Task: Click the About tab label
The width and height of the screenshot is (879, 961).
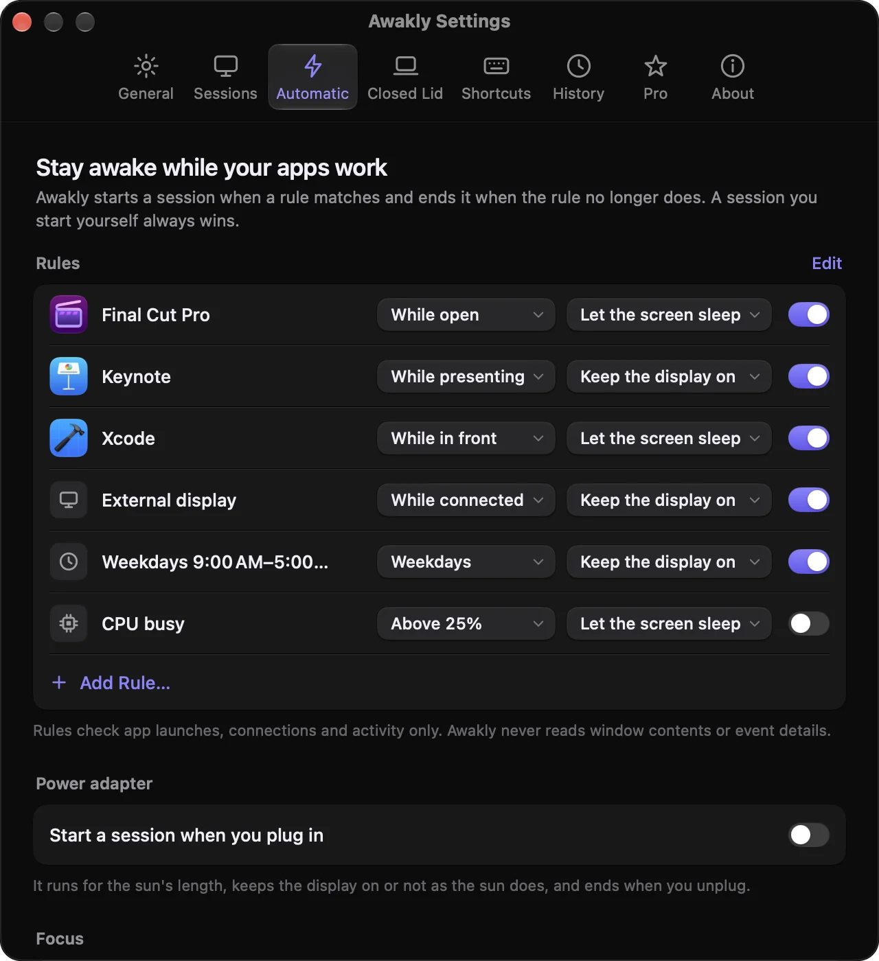Action: 732,93
